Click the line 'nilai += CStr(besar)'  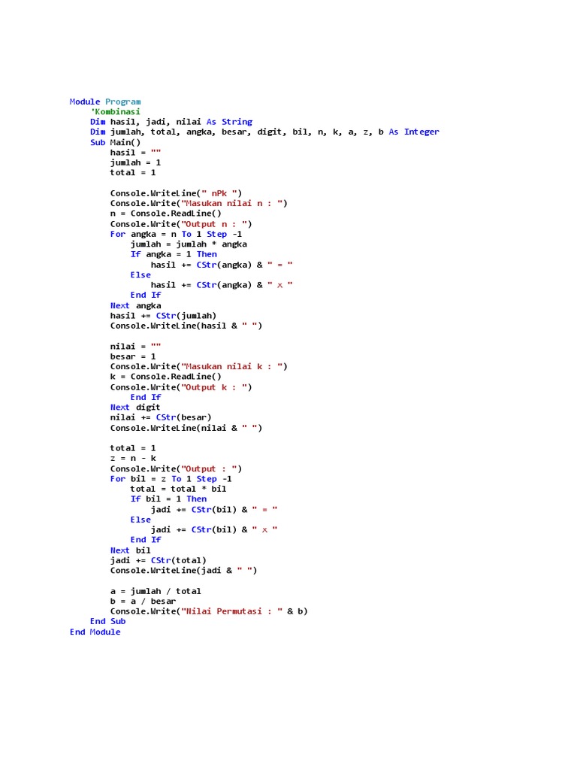(x=161, y=417)
